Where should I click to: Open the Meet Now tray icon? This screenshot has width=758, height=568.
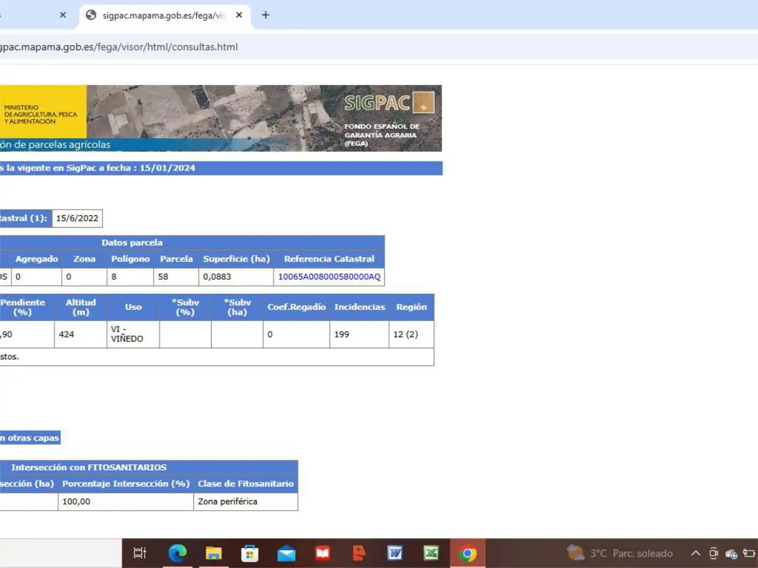[x=714, y=553]
